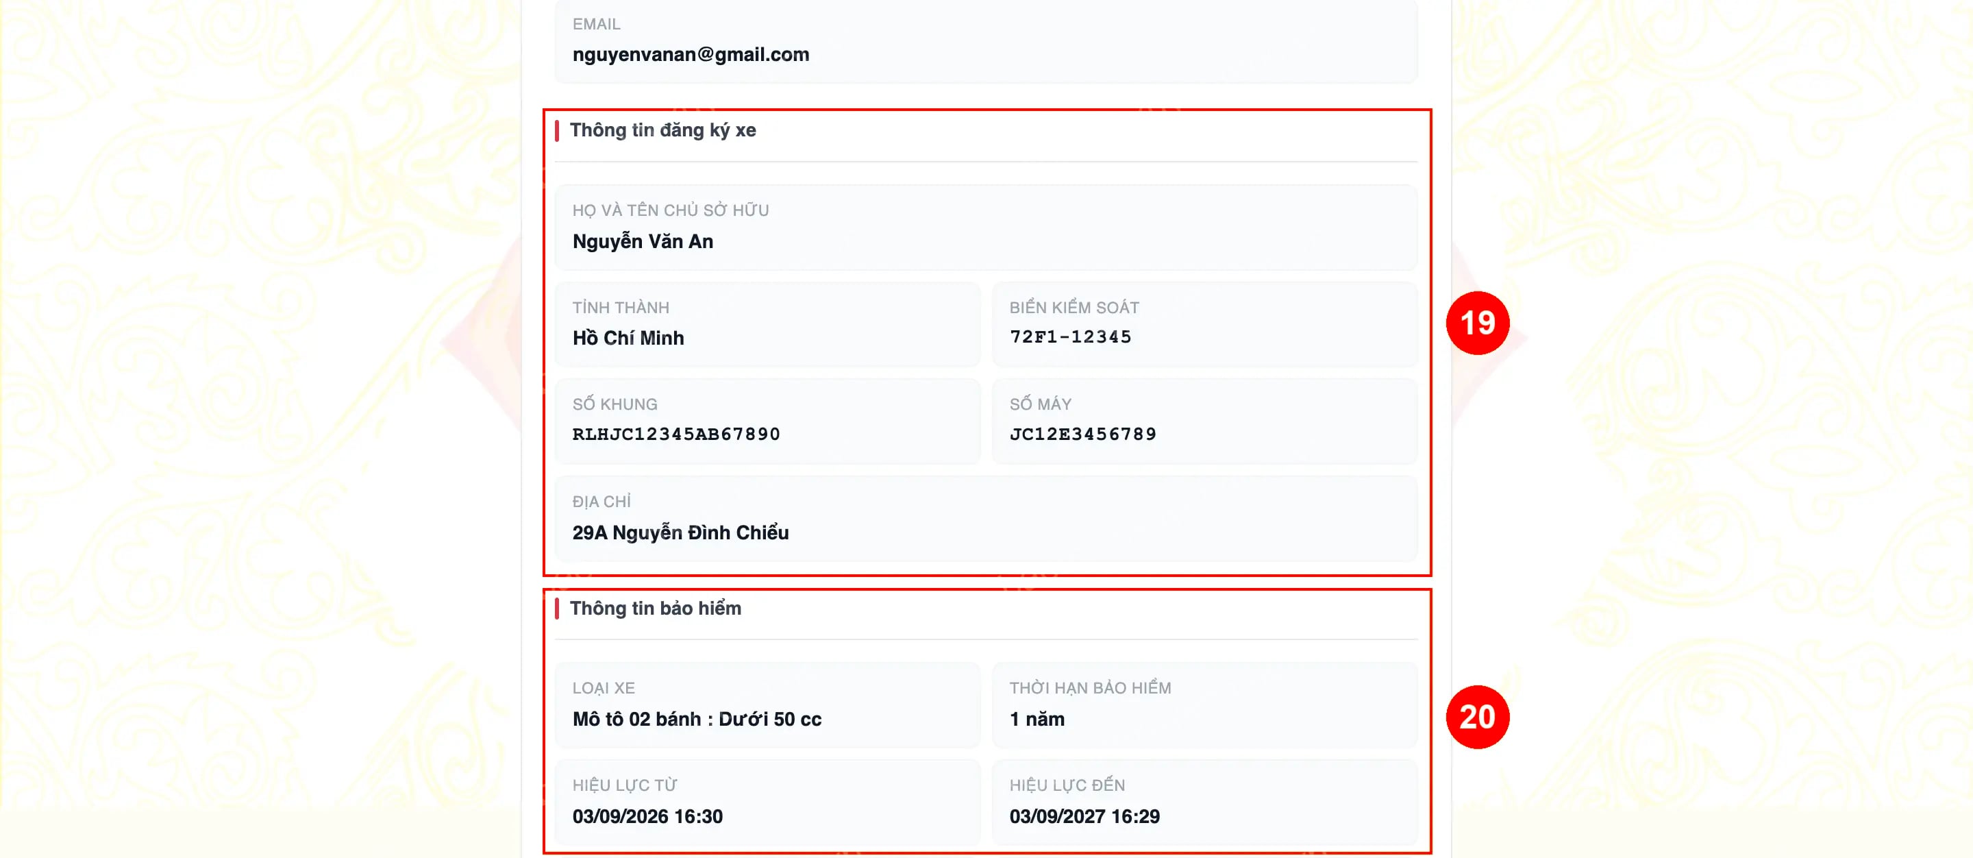Click the 'HỌ VÀ TÊN CHỦ SỞ HỮU' label
The width and height of the screenshot is (1973, 858).
[x=670, y=210]
